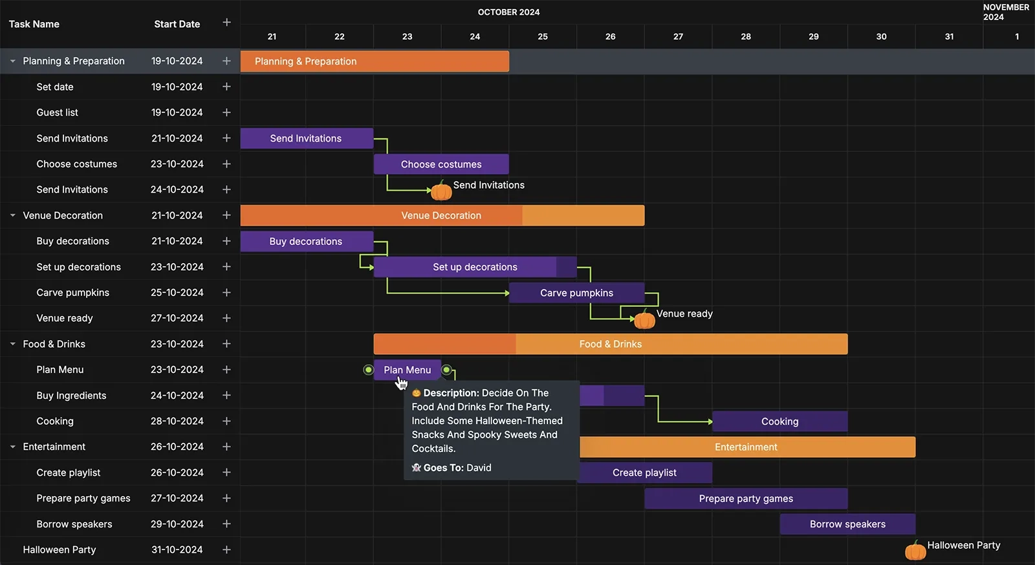Select the Carve pumpkins task bar

tap(576, 293)
